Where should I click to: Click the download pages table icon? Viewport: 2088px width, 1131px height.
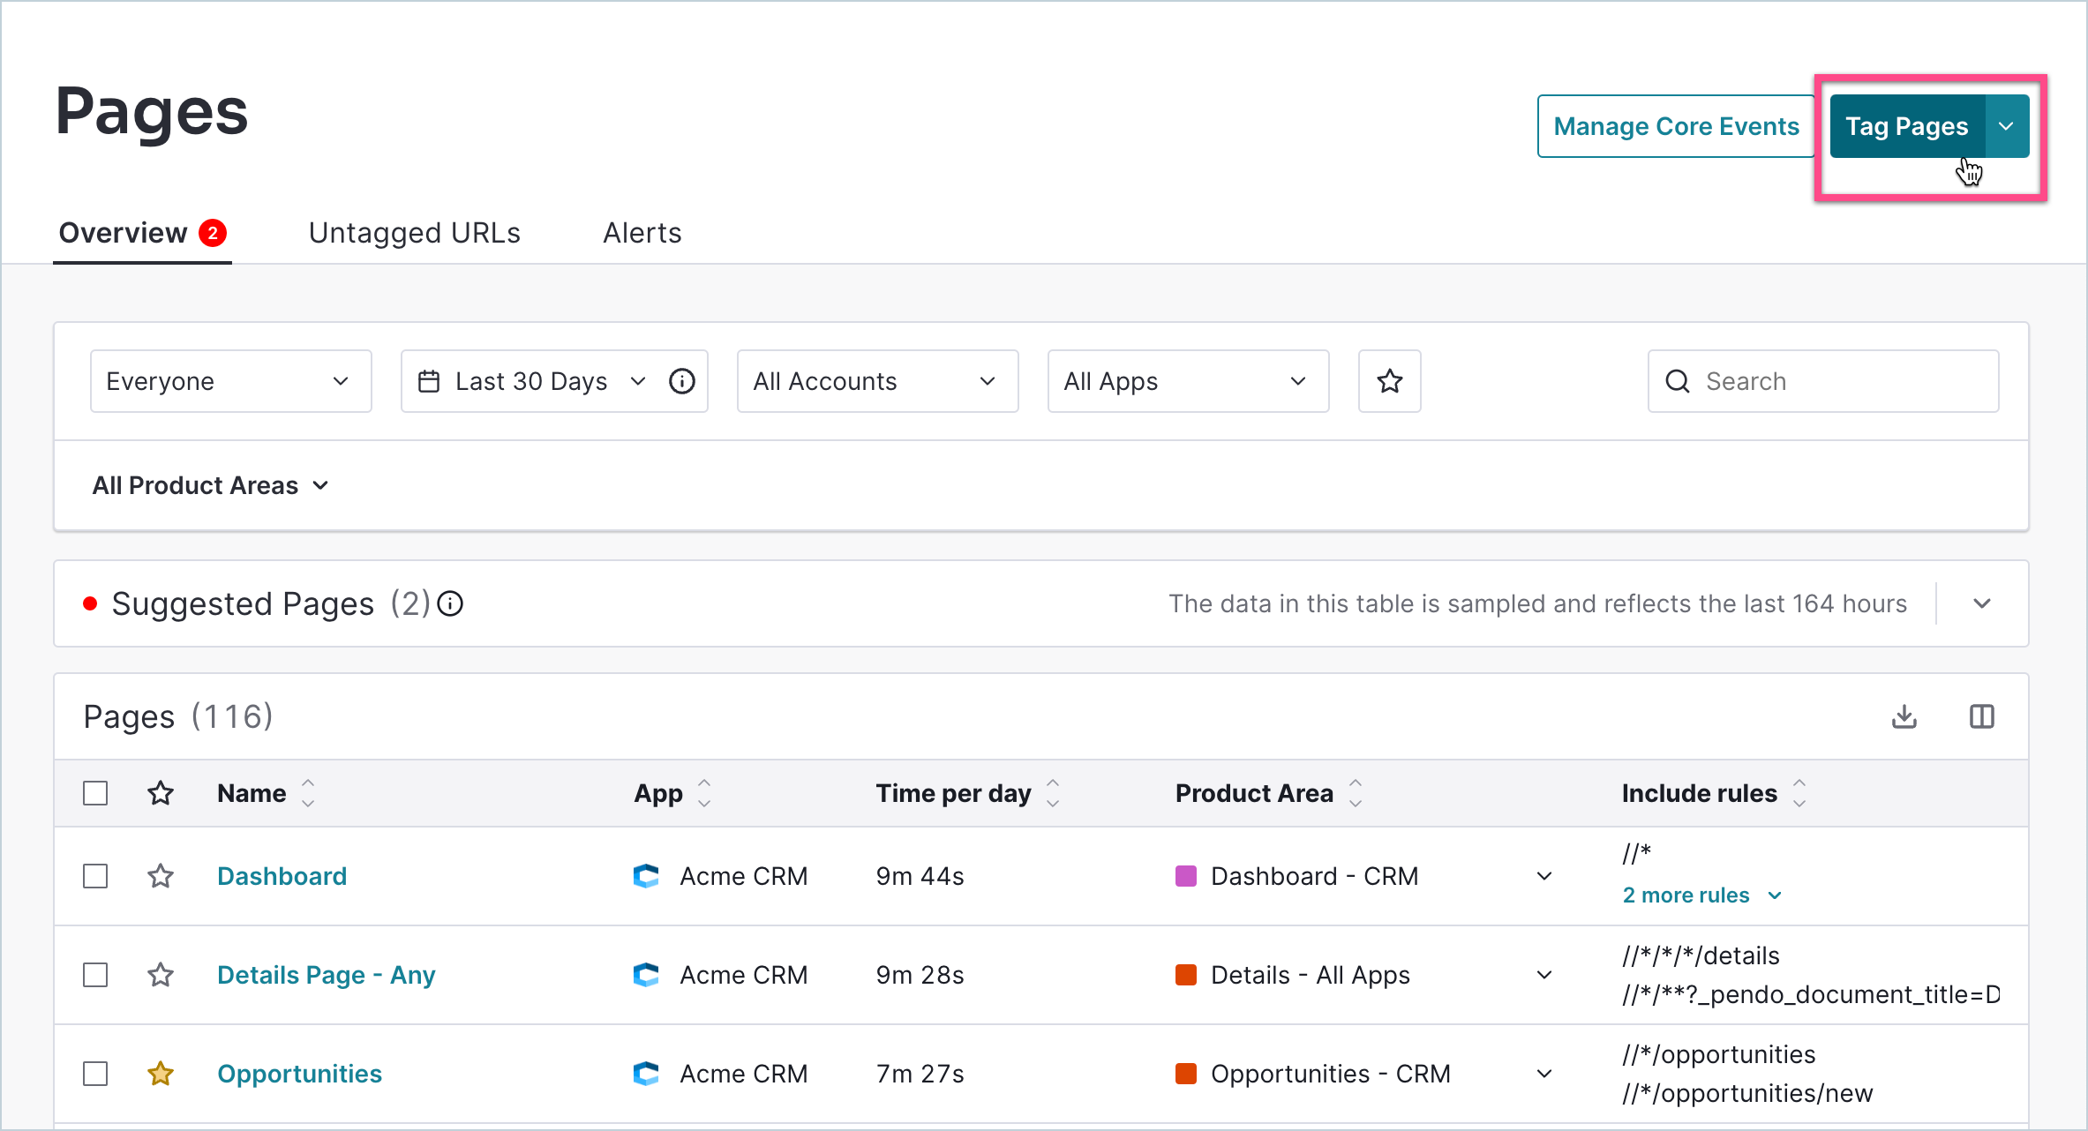tap(1904, 716)
